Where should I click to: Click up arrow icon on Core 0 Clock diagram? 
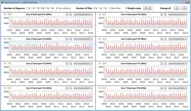(x=67, y=14)
